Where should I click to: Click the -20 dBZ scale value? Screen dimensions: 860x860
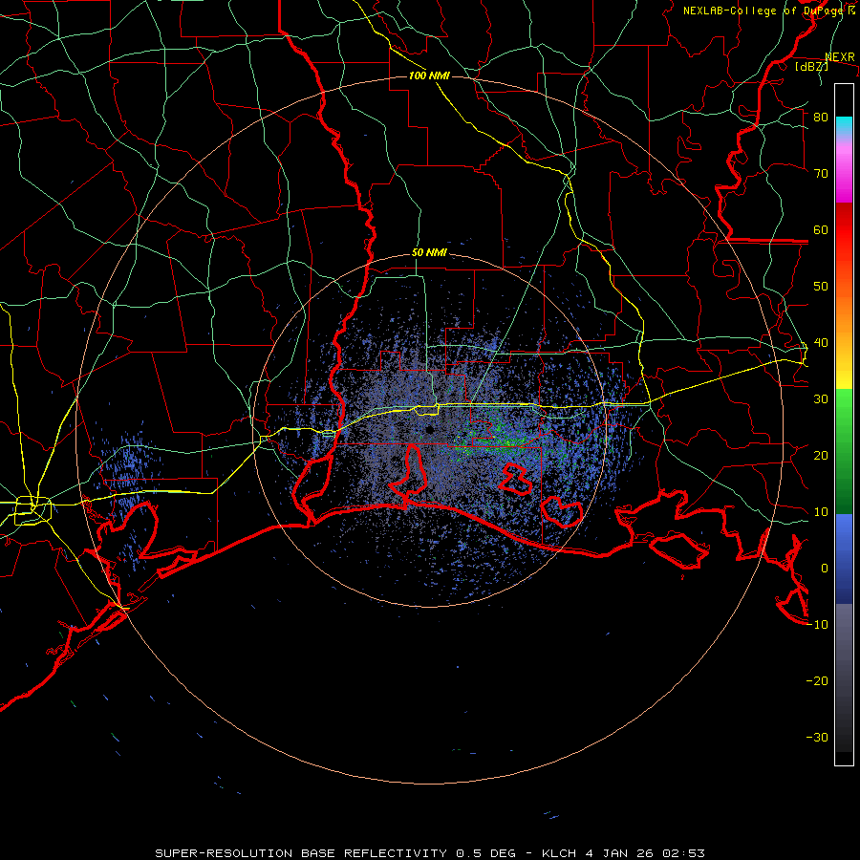817,681
